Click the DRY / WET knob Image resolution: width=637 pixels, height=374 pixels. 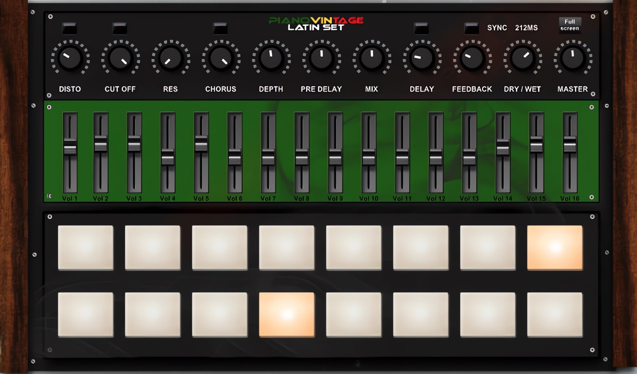coord(522,59)
